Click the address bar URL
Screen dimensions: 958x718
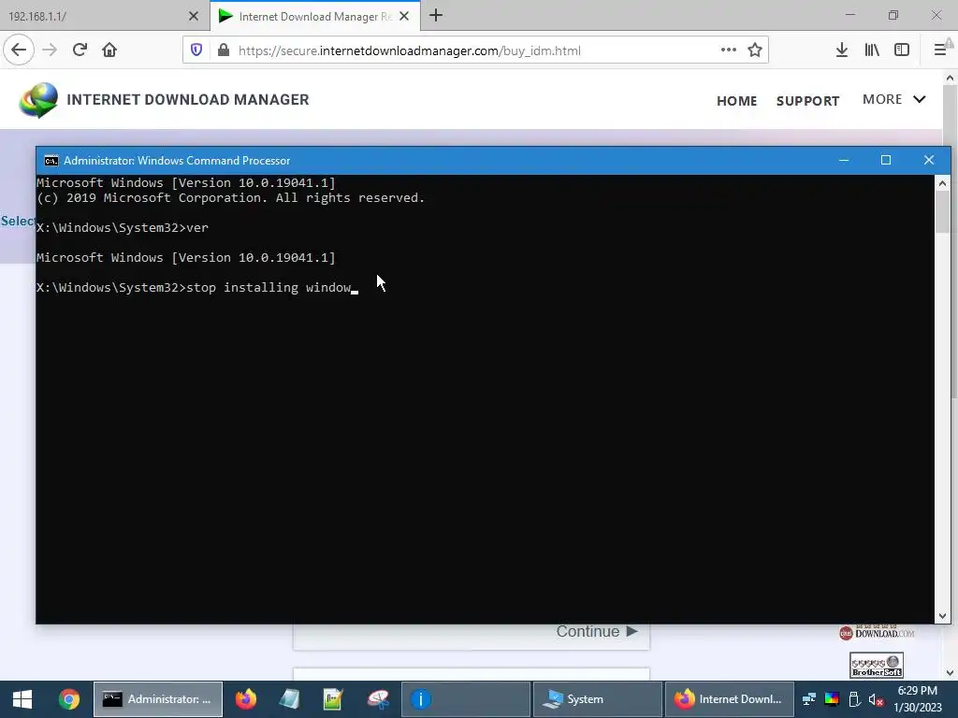410,50
